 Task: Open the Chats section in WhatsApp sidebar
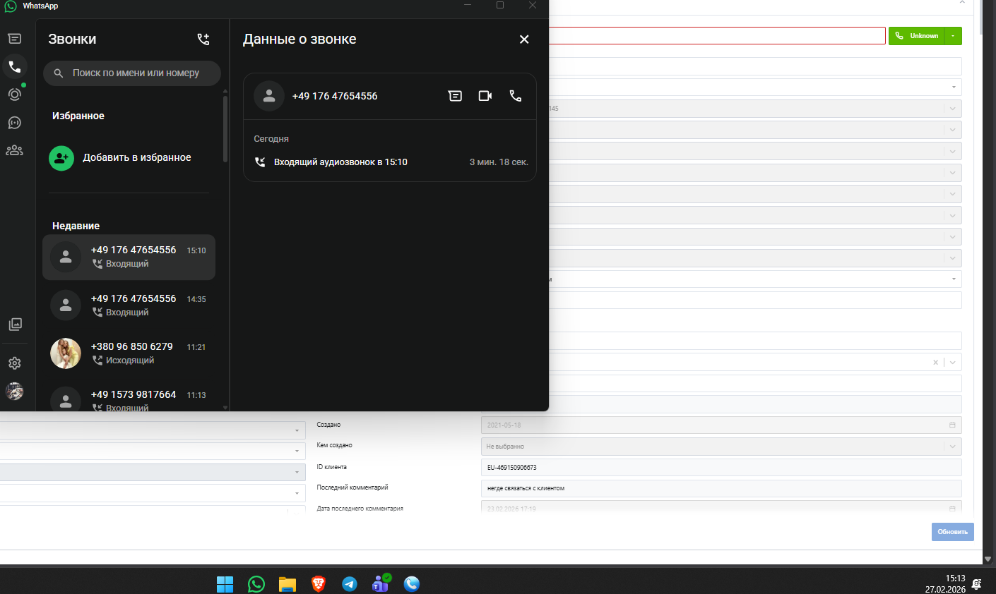(14, 39)
